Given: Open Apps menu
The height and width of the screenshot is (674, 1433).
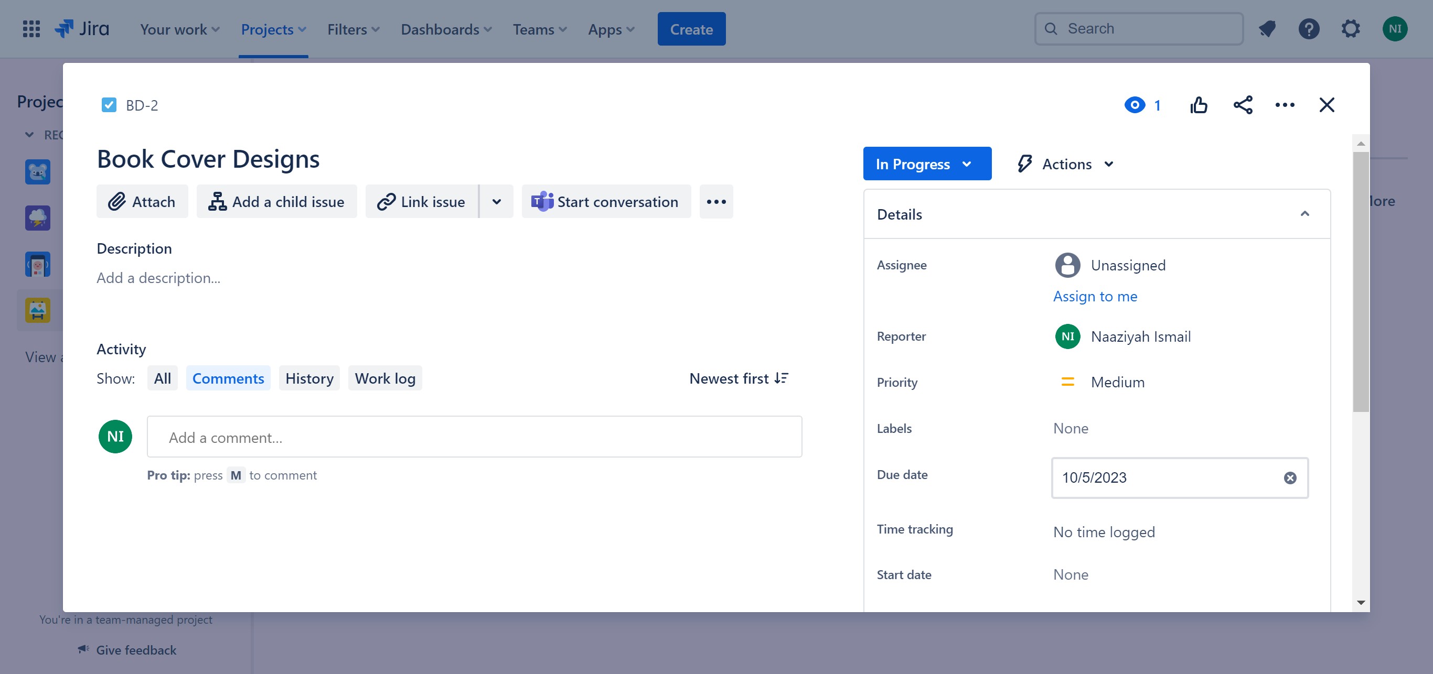Looking at the screenshot, I should tap(611, 29).
